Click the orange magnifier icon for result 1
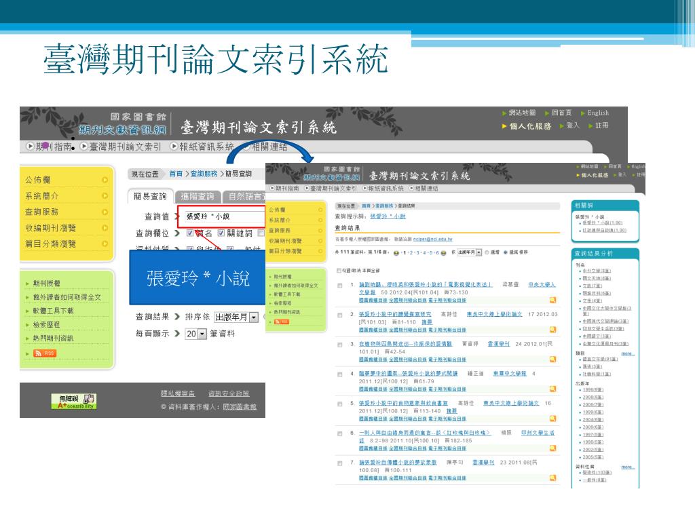The image size is (695, 521). click(x=552, y=300)
